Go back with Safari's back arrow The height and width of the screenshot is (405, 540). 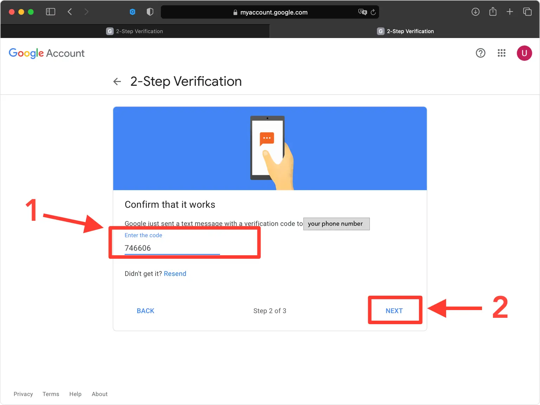70,12
